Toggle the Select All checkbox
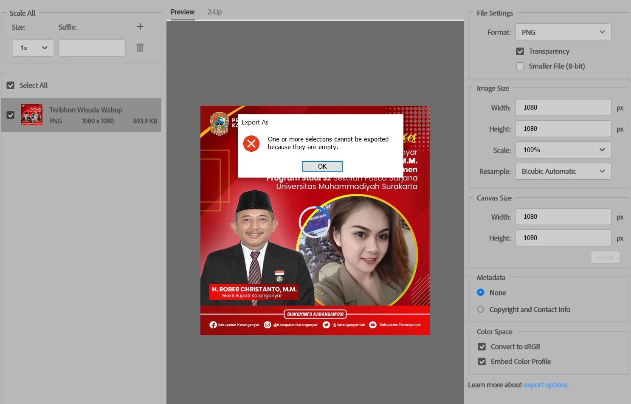 coord(11,85)
